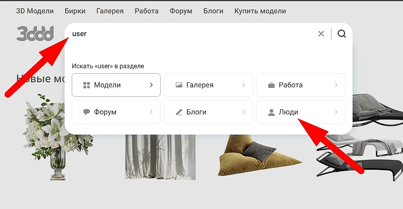Image resolution: width=403 pixels, height=209 pixels.
Task: Open the yellow bean bag model thumbnail
Action: pyautogui.click(x=259, y=156)
